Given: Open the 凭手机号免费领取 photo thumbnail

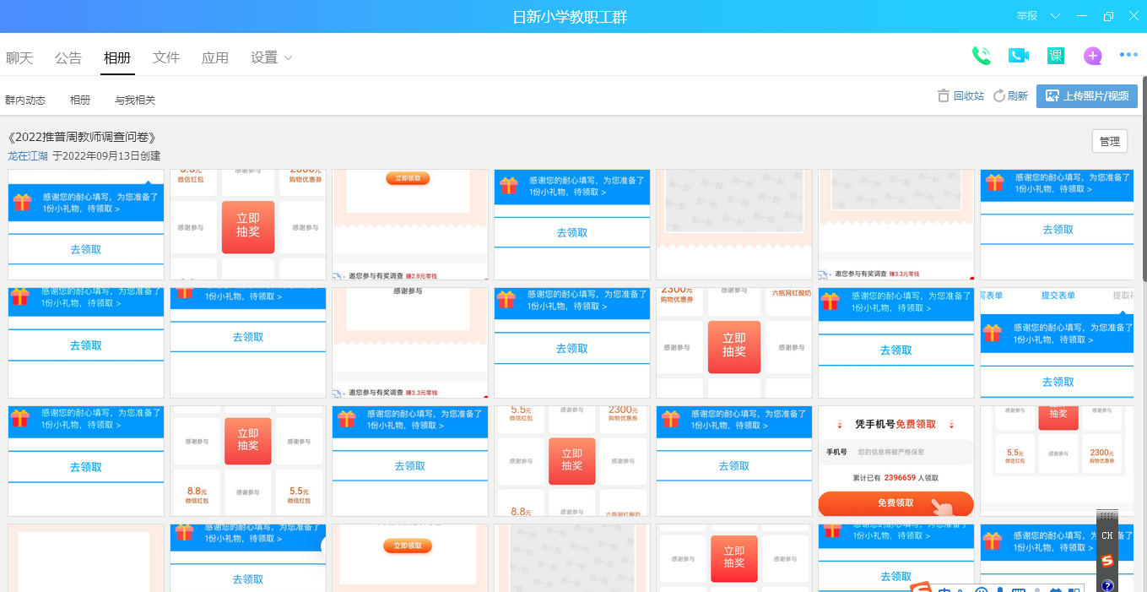Looking at the screenshot, I should tap(895, 461).
